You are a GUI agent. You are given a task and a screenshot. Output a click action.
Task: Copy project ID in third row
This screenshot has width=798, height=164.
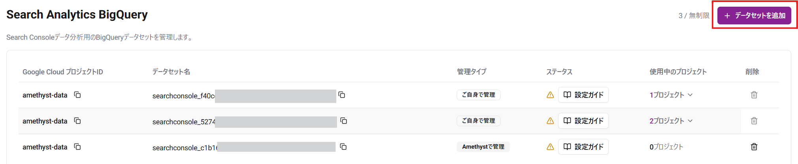[77, 147]
